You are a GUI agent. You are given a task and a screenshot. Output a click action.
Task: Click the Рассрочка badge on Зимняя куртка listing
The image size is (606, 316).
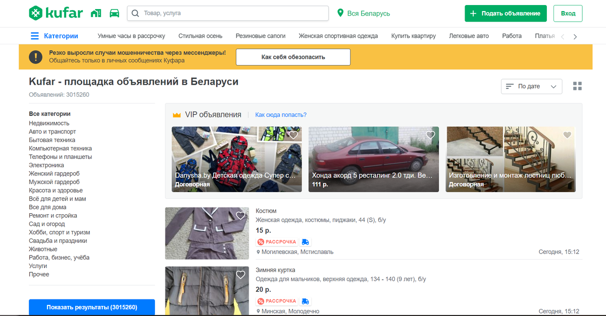tap(277, 301)
